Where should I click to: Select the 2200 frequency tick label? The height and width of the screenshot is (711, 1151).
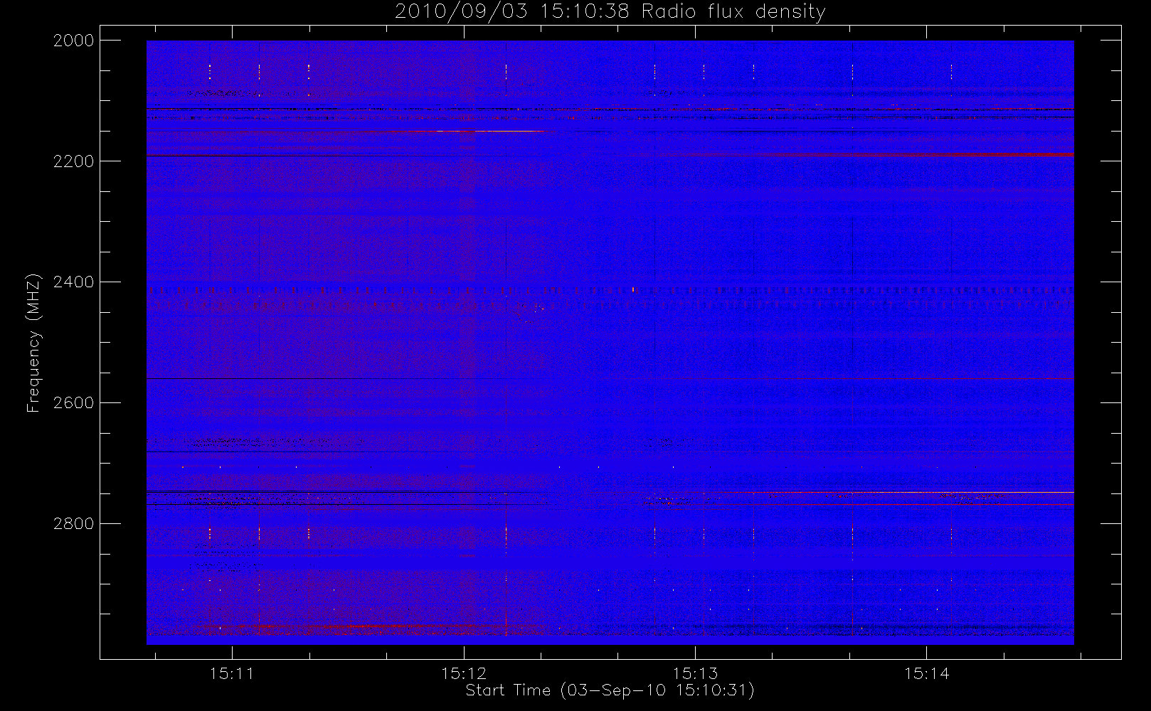point(74,161)
